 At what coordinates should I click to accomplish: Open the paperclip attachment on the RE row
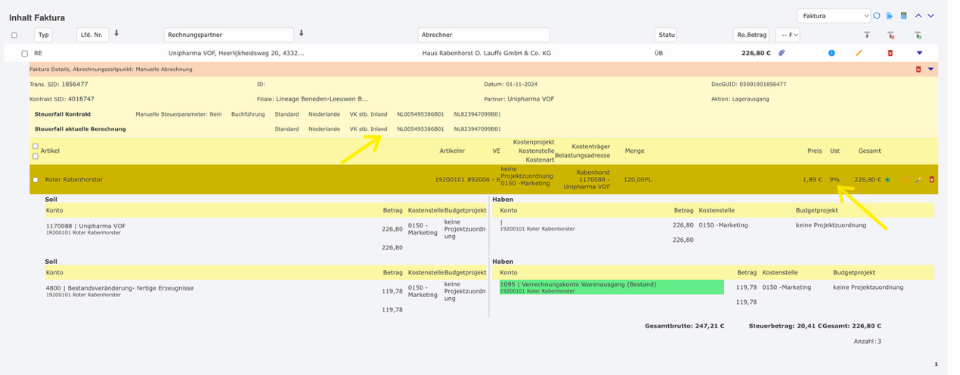pos(782,53)
